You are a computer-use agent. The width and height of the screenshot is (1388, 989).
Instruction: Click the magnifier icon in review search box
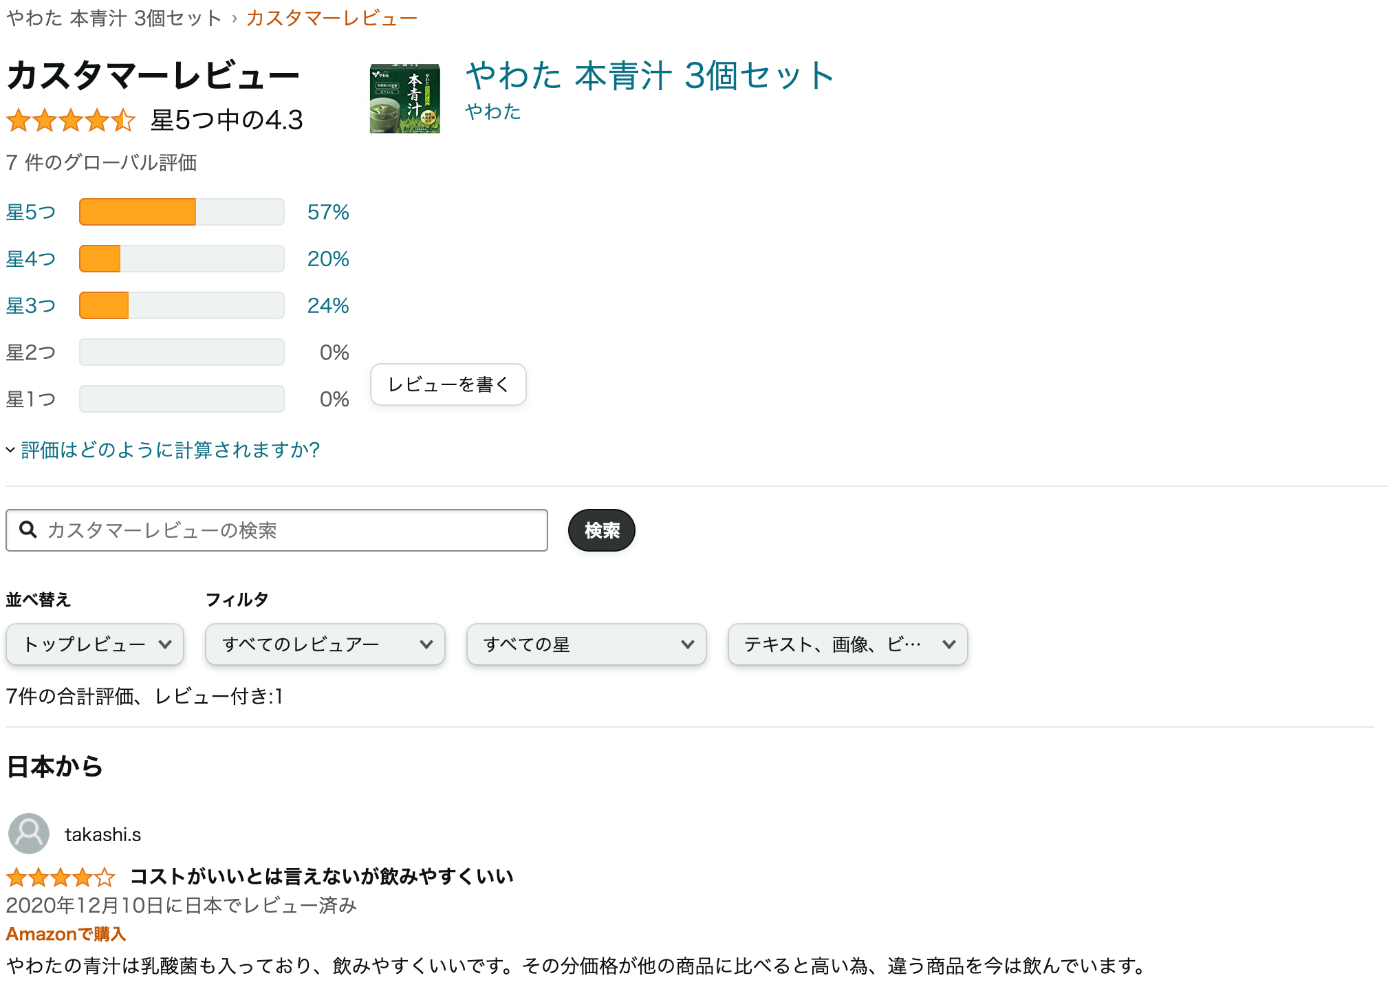(x=28, y=530)
